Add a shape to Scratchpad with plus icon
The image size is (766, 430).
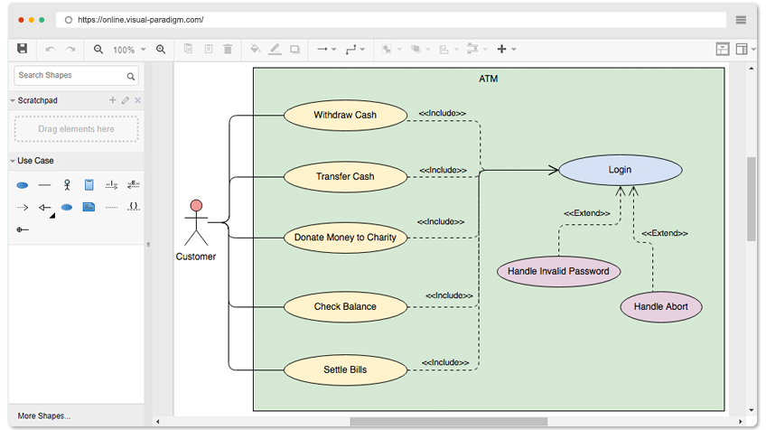click(x=113, y=100)
